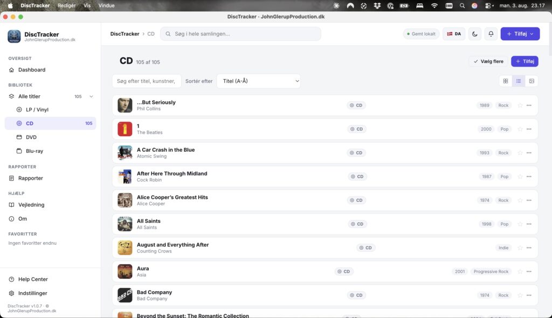Open the top Tilføj dropdown button
Image resolution: width=552 pixels, height=318 pixels.
pos(520,34)
